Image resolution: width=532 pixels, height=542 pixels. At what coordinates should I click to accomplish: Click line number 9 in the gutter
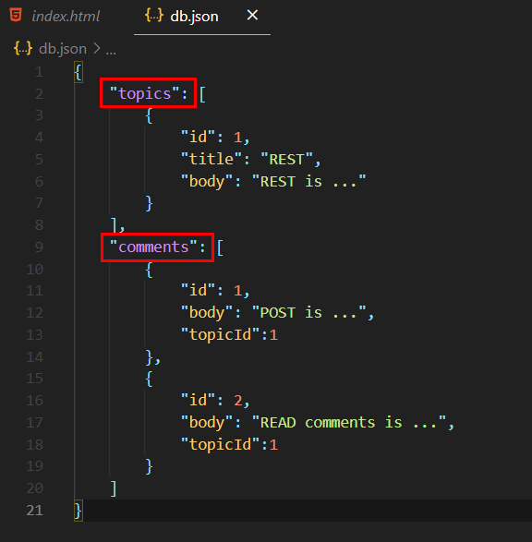(x=39, y=247)
